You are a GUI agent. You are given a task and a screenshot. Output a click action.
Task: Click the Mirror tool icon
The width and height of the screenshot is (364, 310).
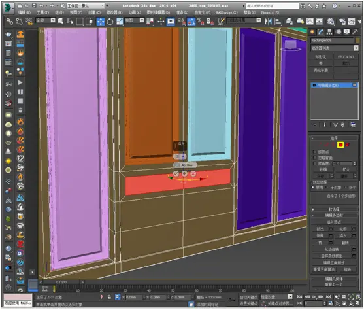[x=268, y=22]
